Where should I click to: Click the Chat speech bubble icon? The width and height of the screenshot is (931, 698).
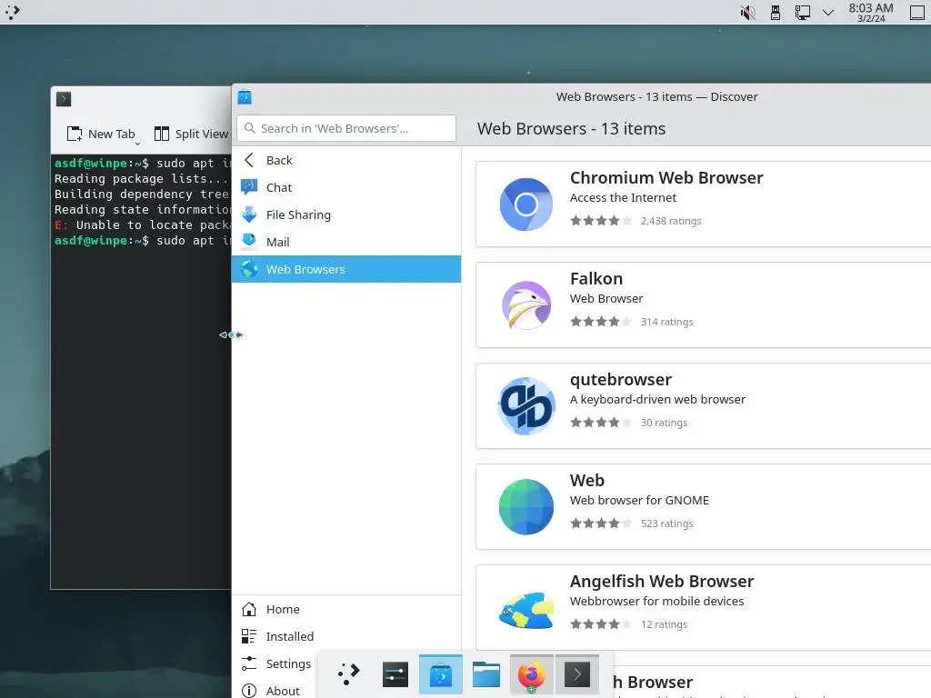tap(249, 187)
